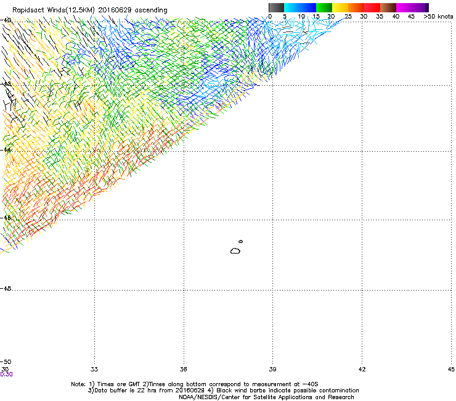Click the '3)Data buffer is 22 hrs' note line
Viewport: 456px width, 401px height.
click(x=223, y=391)
